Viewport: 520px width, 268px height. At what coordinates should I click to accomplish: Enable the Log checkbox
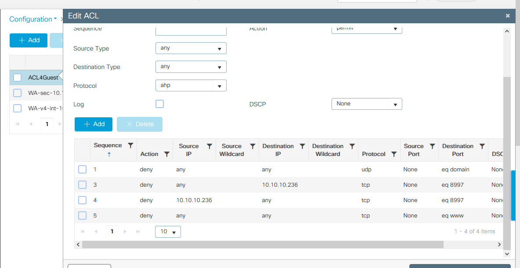click(159, 104)
